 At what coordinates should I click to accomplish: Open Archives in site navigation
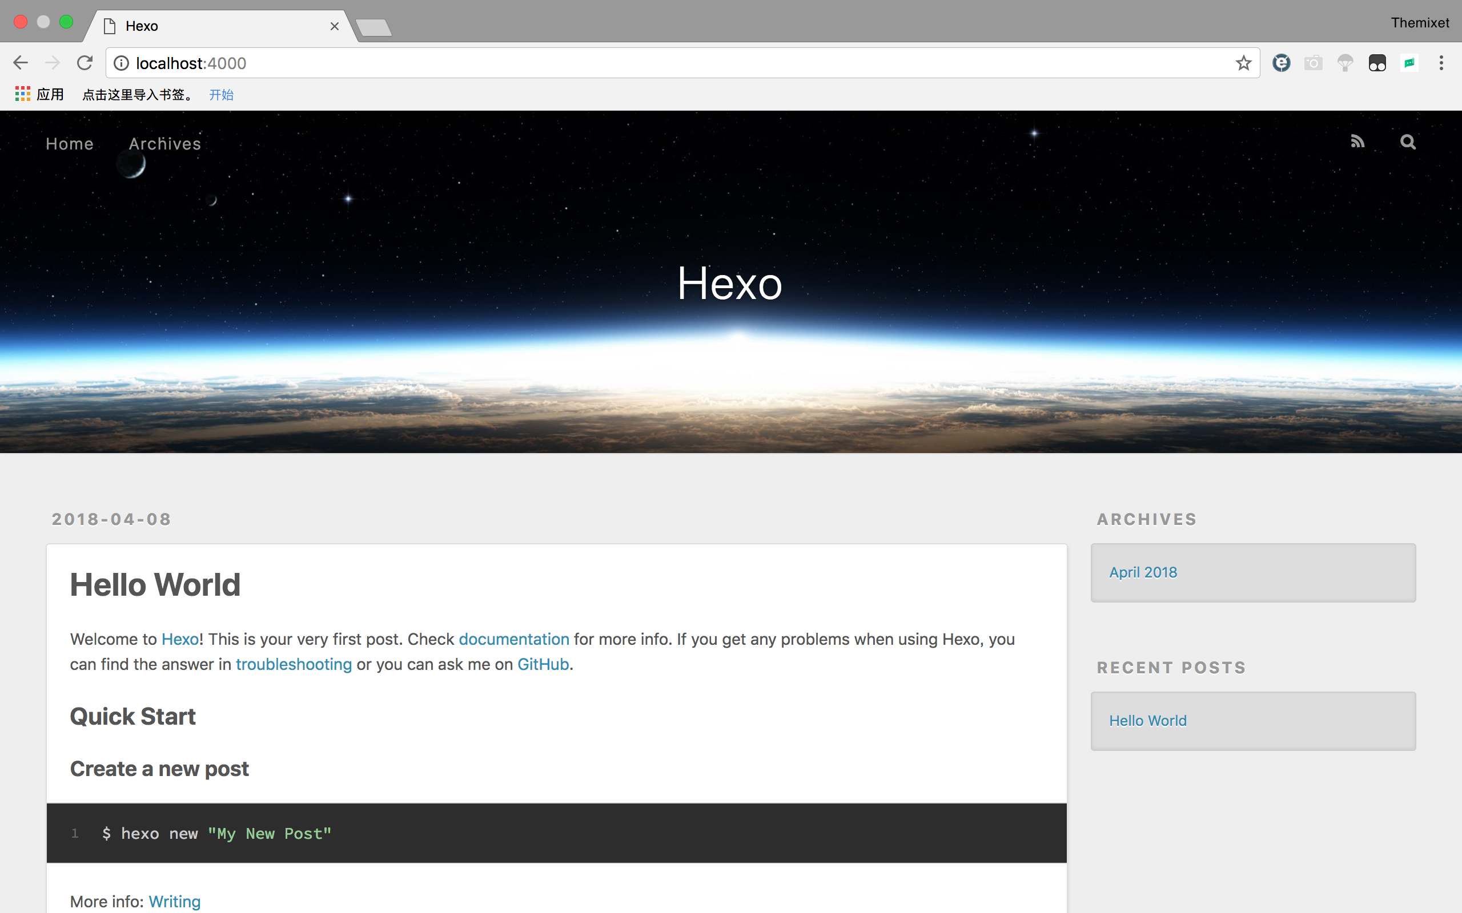164,144
